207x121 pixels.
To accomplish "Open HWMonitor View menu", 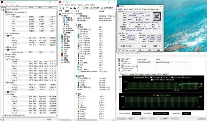I will click(x=6, y=5).
